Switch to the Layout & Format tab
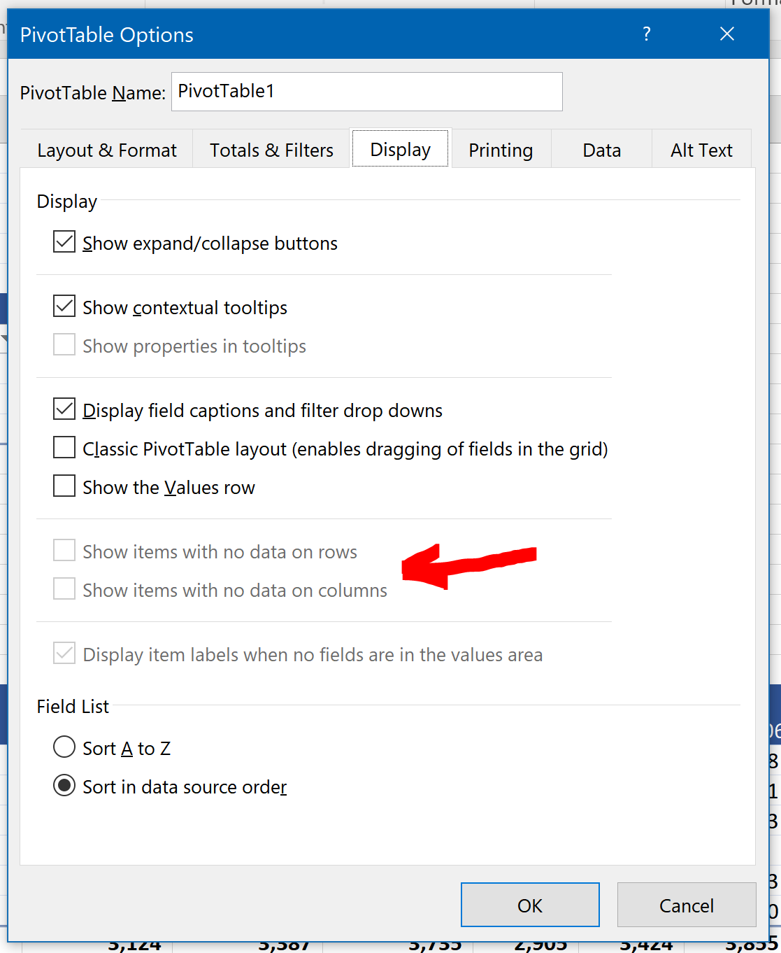 (107, 150)
